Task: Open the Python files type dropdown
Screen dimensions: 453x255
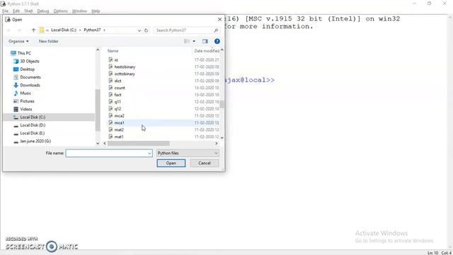Action: pyautogui.click(x=188, y=153)
